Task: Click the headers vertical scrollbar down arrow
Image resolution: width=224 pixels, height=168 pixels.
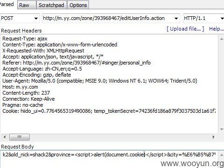Action: click(222, 129)
